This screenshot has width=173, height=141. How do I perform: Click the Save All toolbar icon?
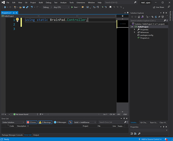click(27, 7)
